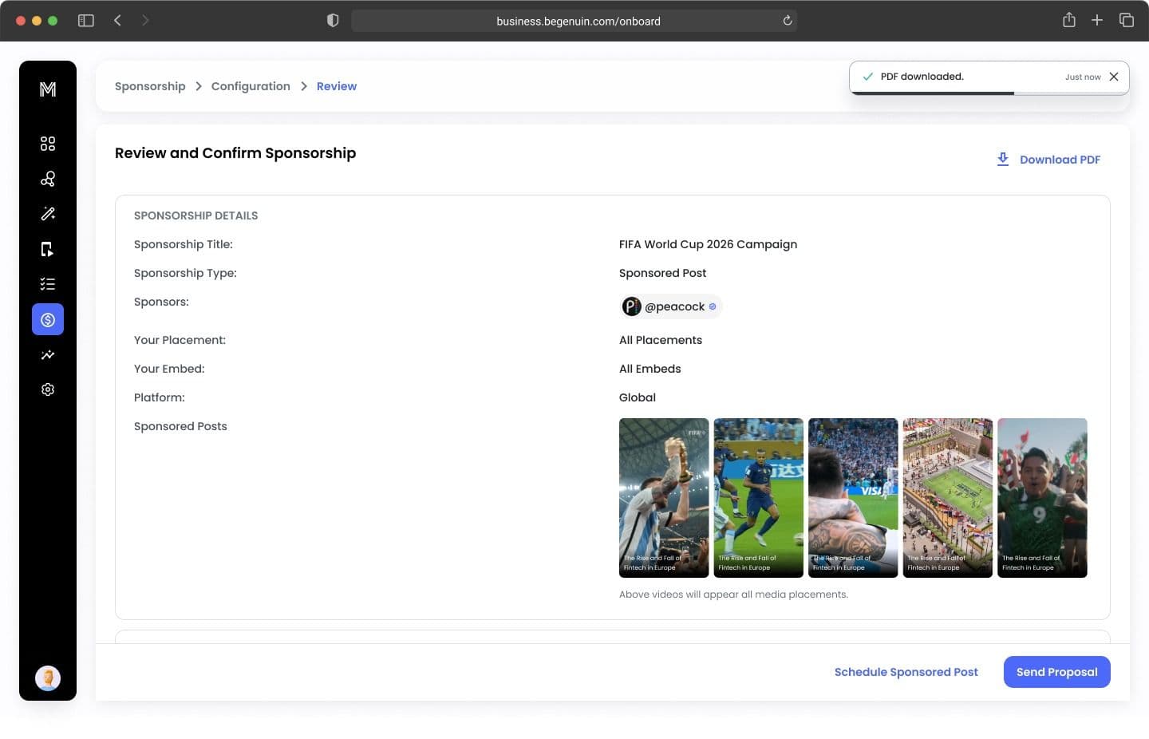Viewport: 1149px width, 739px height.
Task: Click the 'PDF downloaded.' notification text
Action: [922, 77]
